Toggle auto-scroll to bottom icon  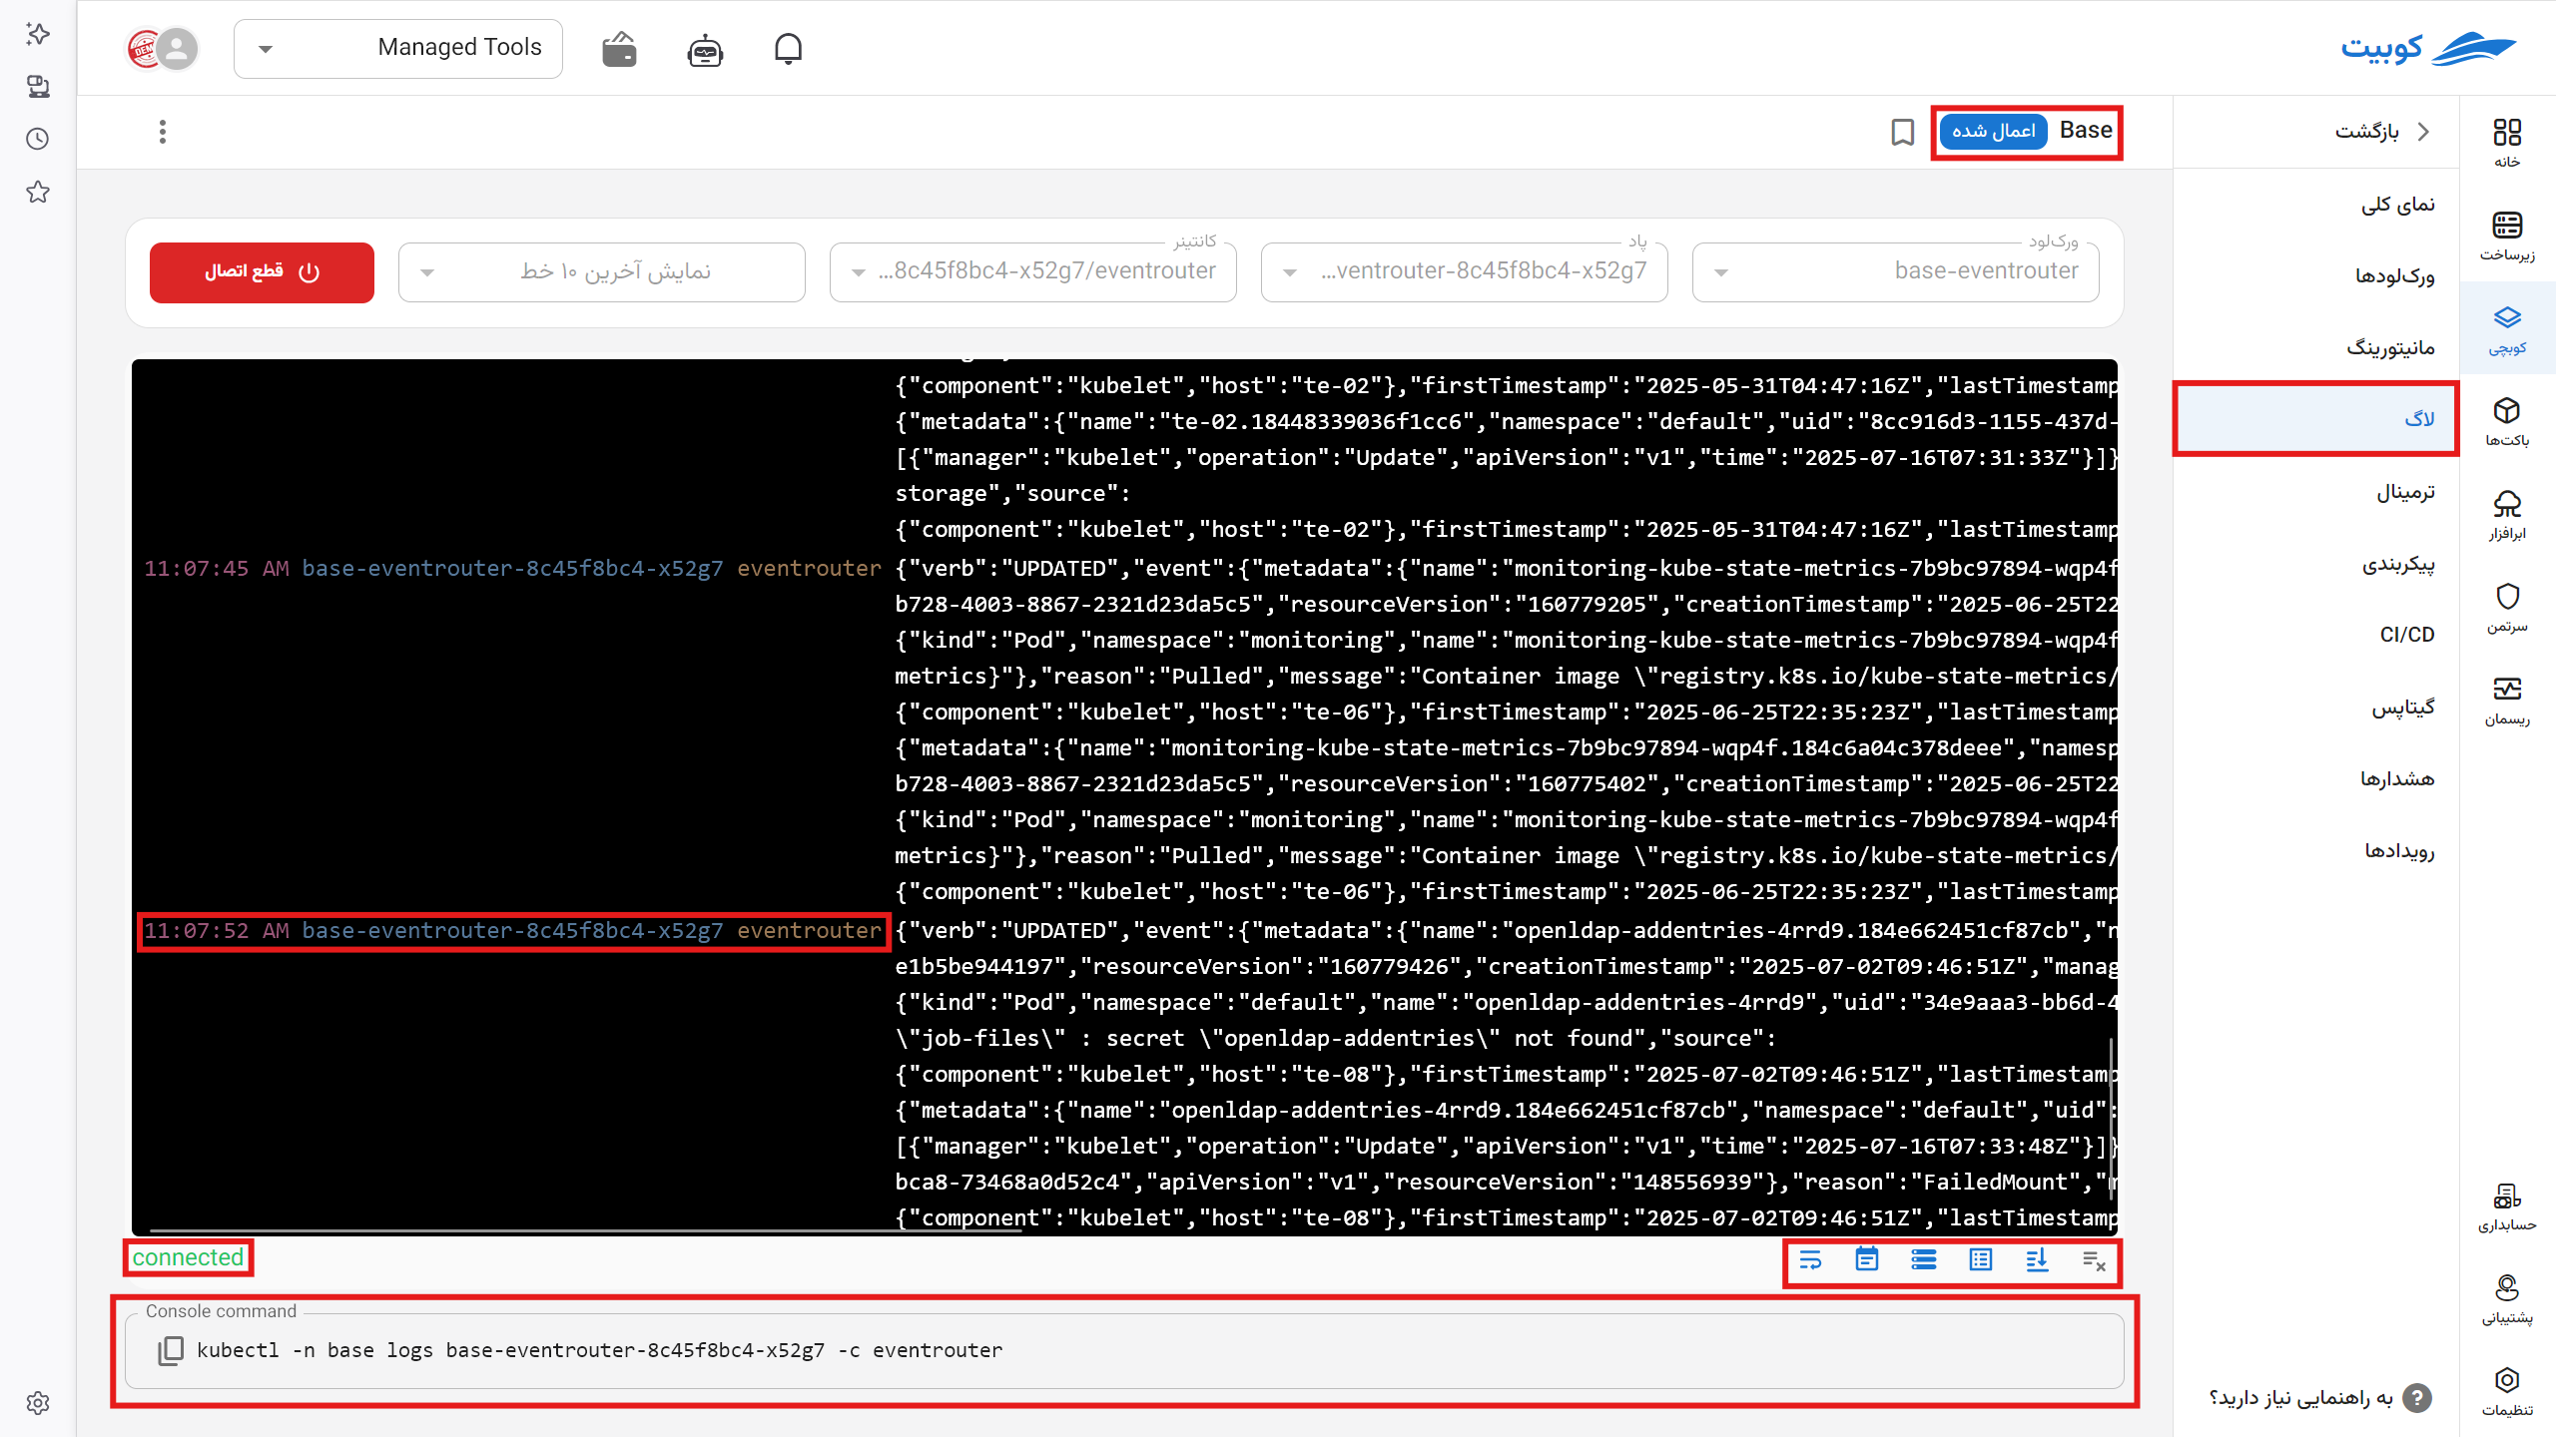pos(2037,1260)
